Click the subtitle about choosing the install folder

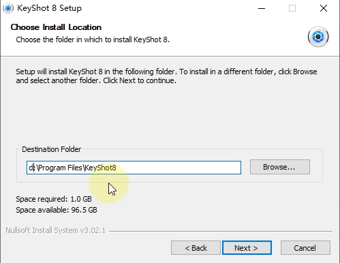(93, 40)
